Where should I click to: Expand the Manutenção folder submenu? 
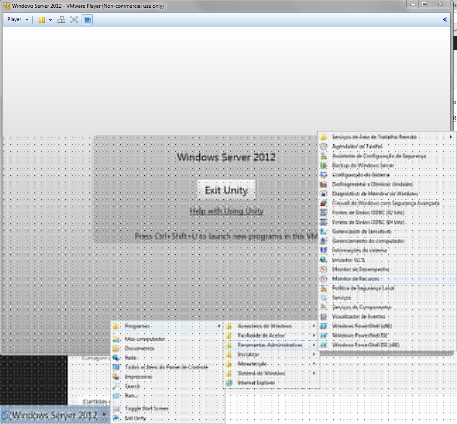coord(271,364)
